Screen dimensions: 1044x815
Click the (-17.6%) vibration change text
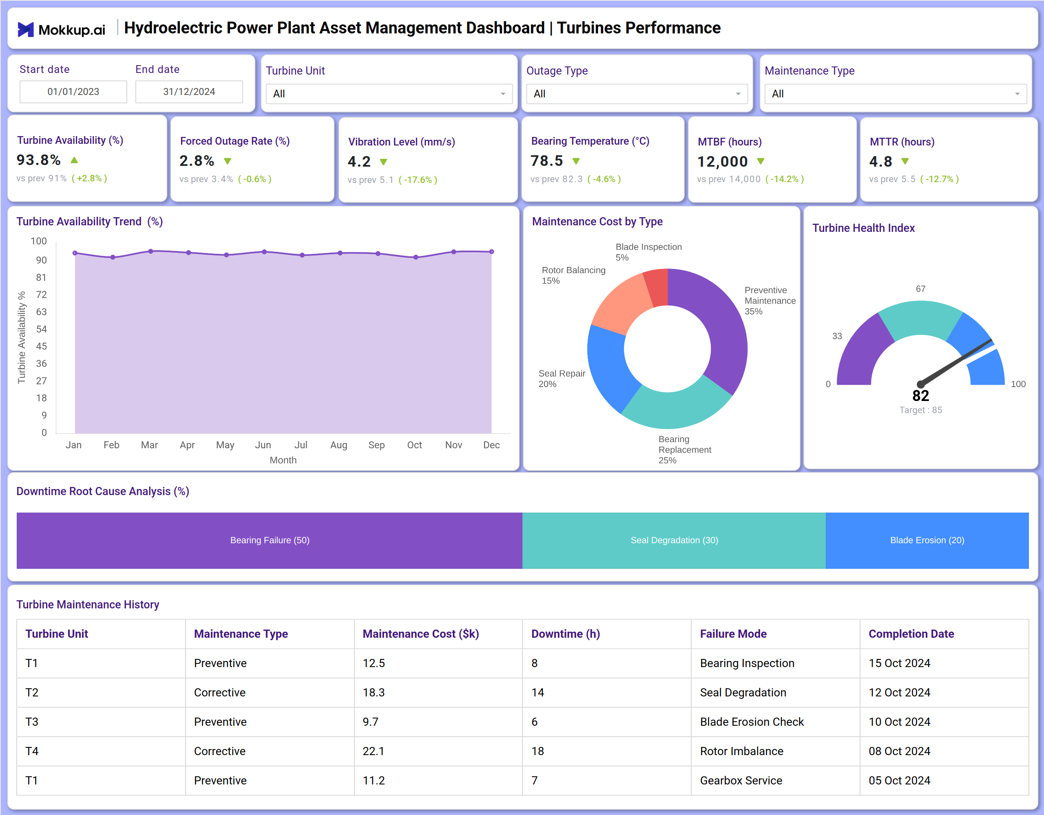418,180
